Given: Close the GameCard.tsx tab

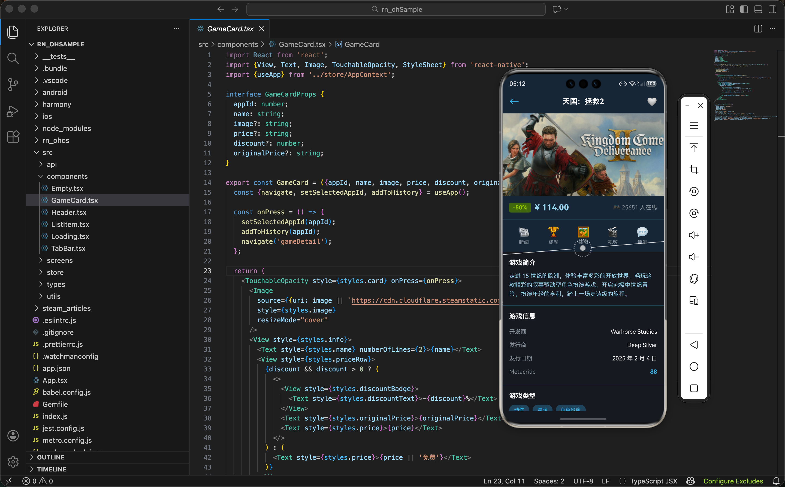Looking at the screenshot, I should pyautogui.click(x=262, y=29).
